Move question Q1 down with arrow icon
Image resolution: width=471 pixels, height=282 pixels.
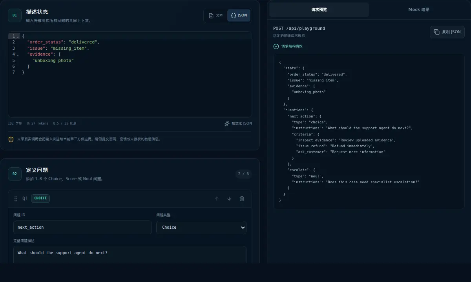pos(229,199)
